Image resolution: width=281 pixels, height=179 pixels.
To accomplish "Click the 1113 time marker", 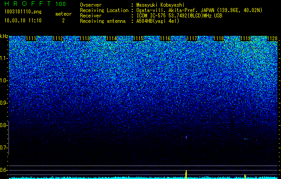I will coord(84,38).
